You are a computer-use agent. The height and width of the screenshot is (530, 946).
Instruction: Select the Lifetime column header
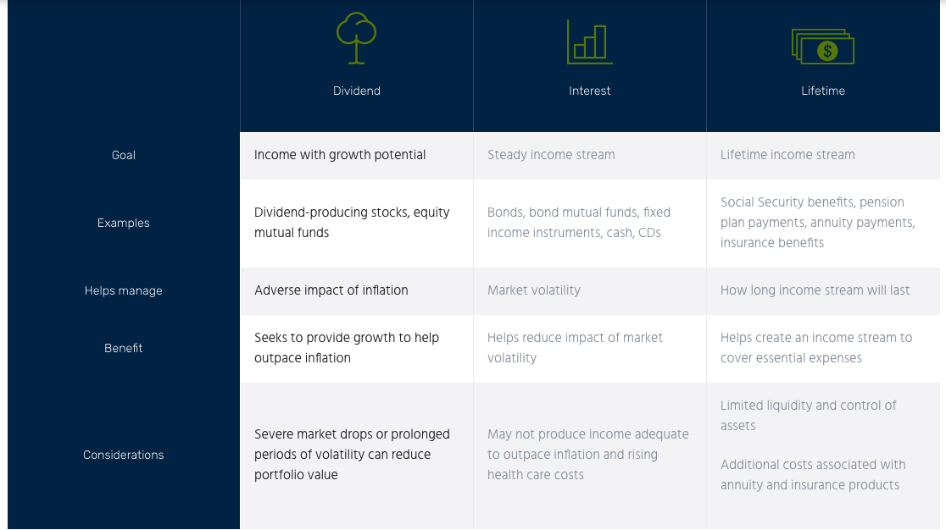click(x=823, y=91)
